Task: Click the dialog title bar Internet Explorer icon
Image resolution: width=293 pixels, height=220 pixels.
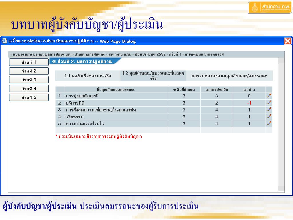Action: [4, 41]
